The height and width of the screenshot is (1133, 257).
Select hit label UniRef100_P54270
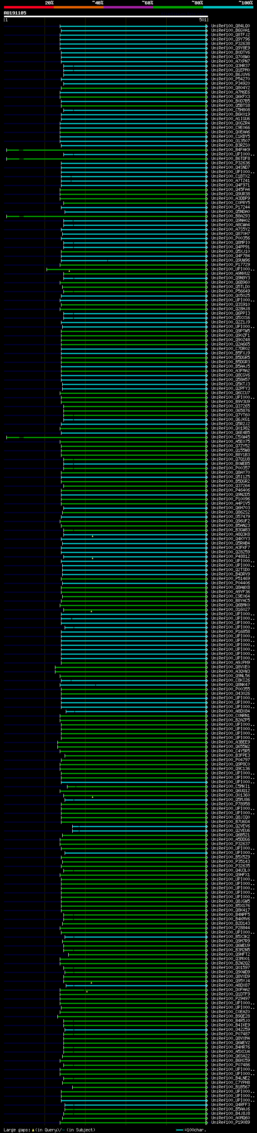[230, 79]
